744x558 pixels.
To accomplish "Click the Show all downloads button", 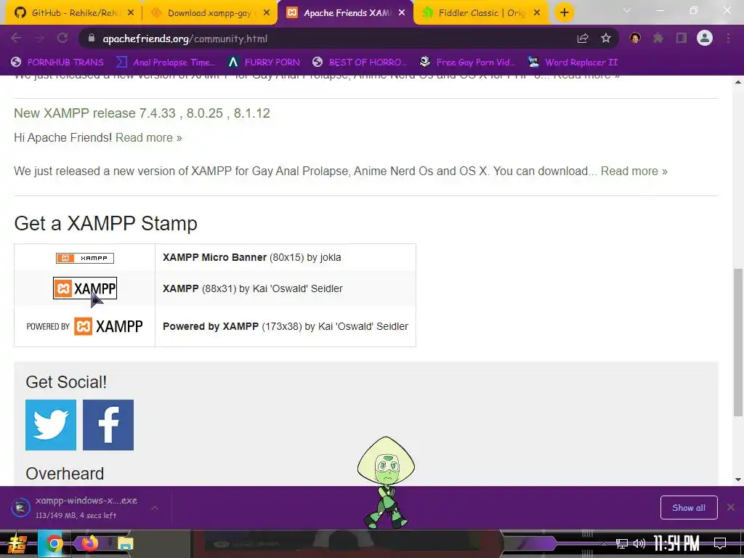I will (689, 508).
